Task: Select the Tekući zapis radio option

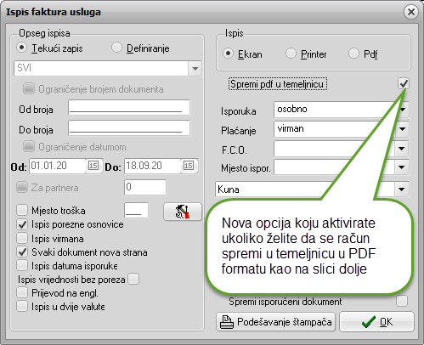Action: click(x=22, y=48)
